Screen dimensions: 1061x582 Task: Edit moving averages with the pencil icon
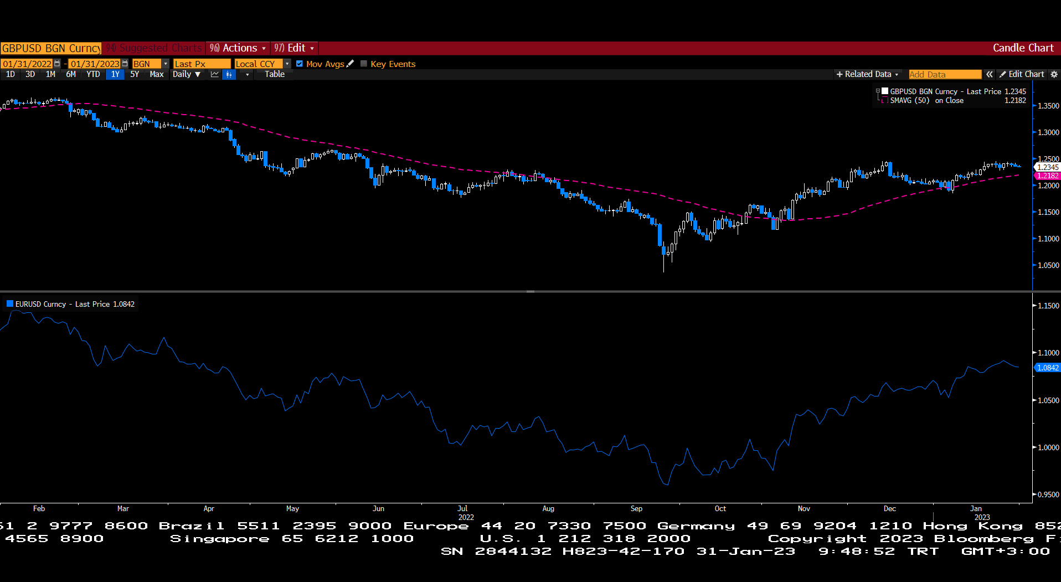pos(350,64)
